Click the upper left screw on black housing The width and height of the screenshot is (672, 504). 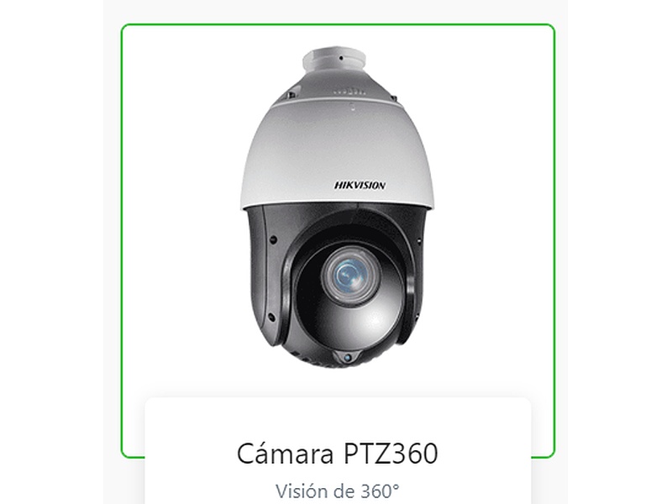272,240
